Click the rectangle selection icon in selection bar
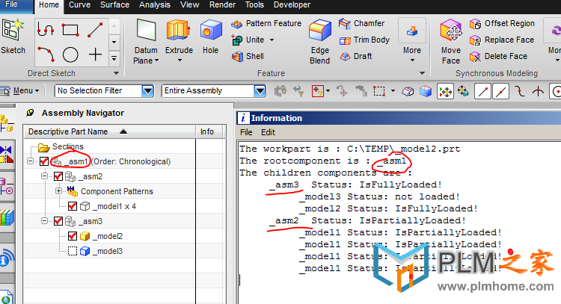This screenshot has height=304, width=561. [379, 91]
